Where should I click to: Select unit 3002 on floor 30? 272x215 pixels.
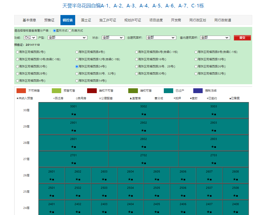click(x=143, y=110)
